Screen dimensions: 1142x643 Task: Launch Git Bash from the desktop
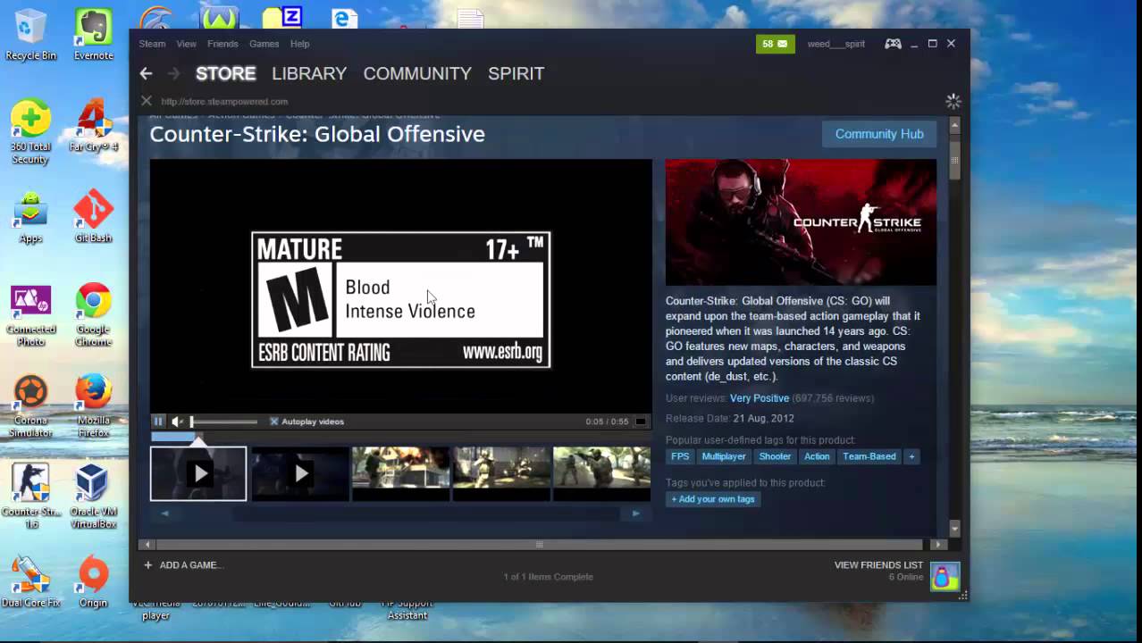click(x=93, y=218)
